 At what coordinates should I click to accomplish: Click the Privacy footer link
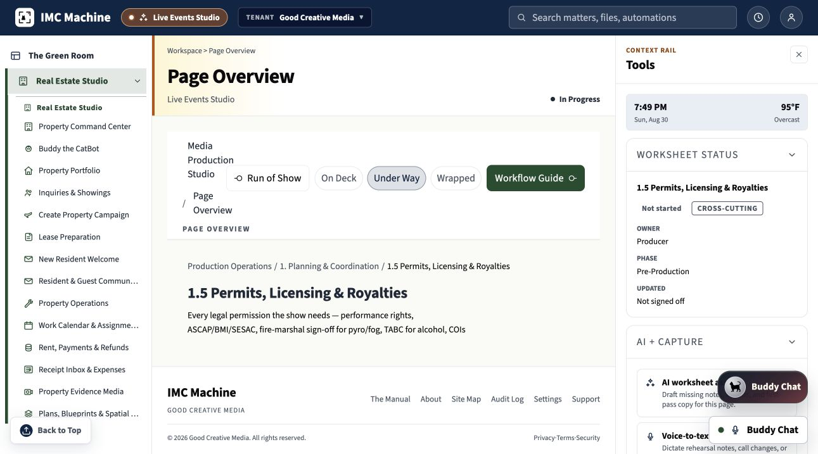[x=544, y=438]
